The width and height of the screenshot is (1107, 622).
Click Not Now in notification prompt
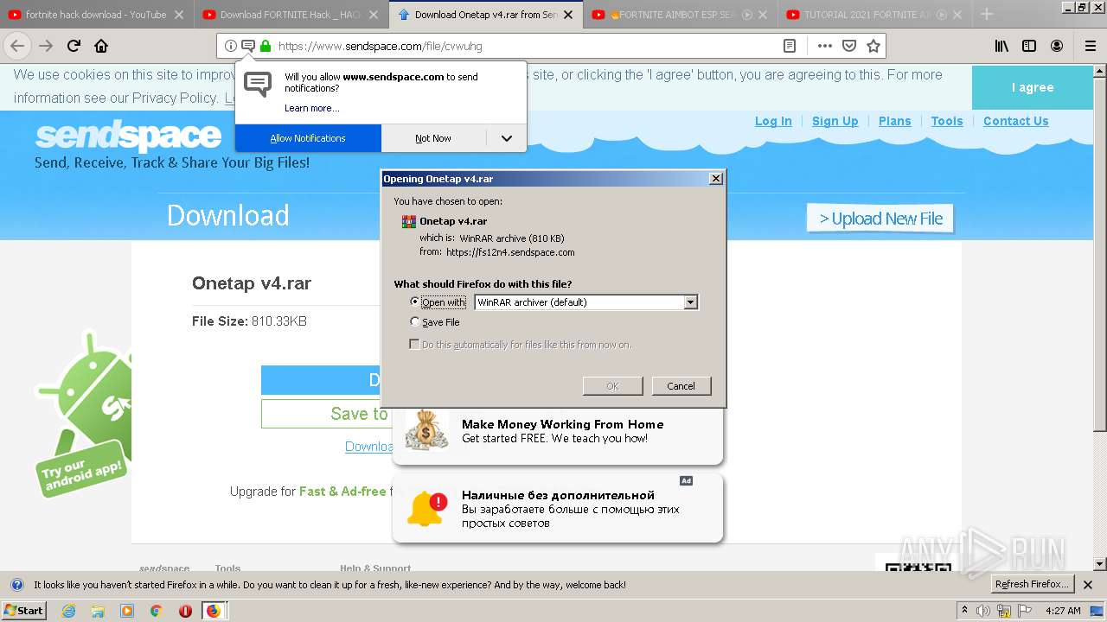click(x=433, y=138)
